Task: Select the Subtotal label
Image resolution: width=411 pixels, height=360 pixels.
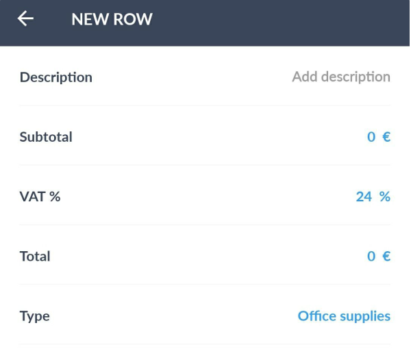Action: pyautogui.click(x=46, y=137)
